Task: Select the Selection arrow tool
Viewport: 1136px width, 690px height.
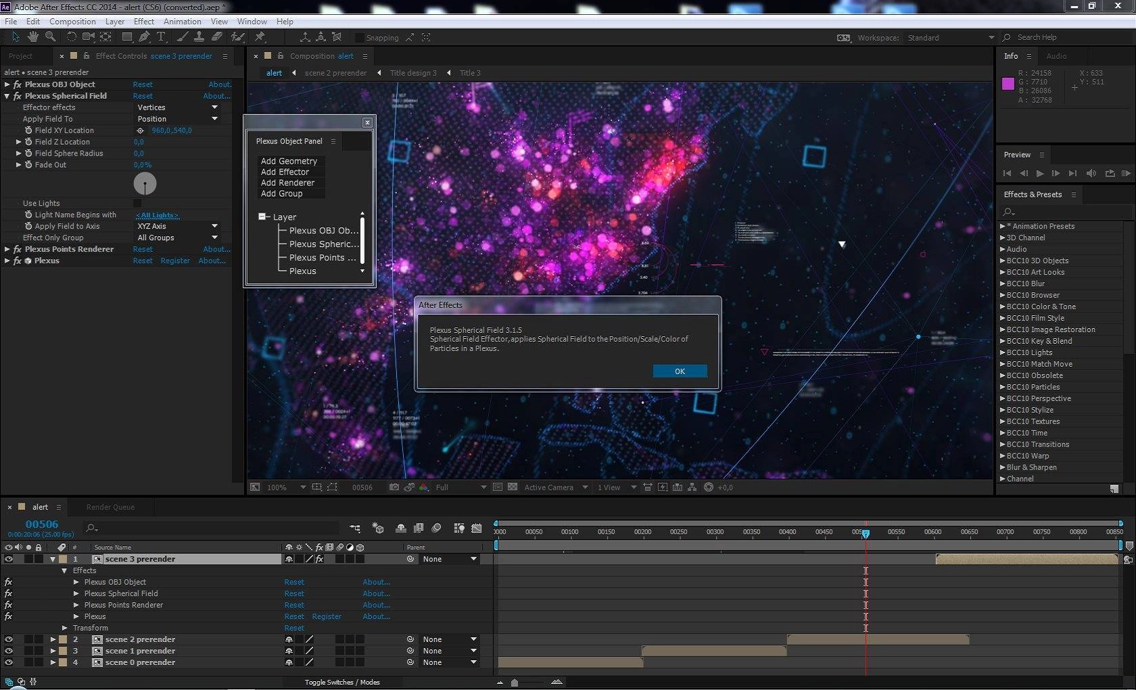Action: click(16, 37)
